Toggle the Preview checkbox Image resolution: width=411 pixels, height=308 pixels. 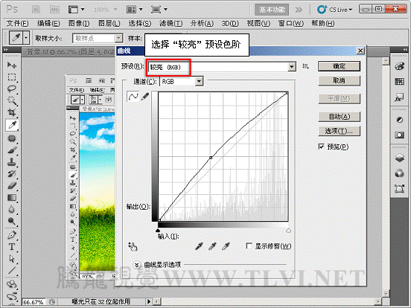pyautogui.click(x=321, y=147)
